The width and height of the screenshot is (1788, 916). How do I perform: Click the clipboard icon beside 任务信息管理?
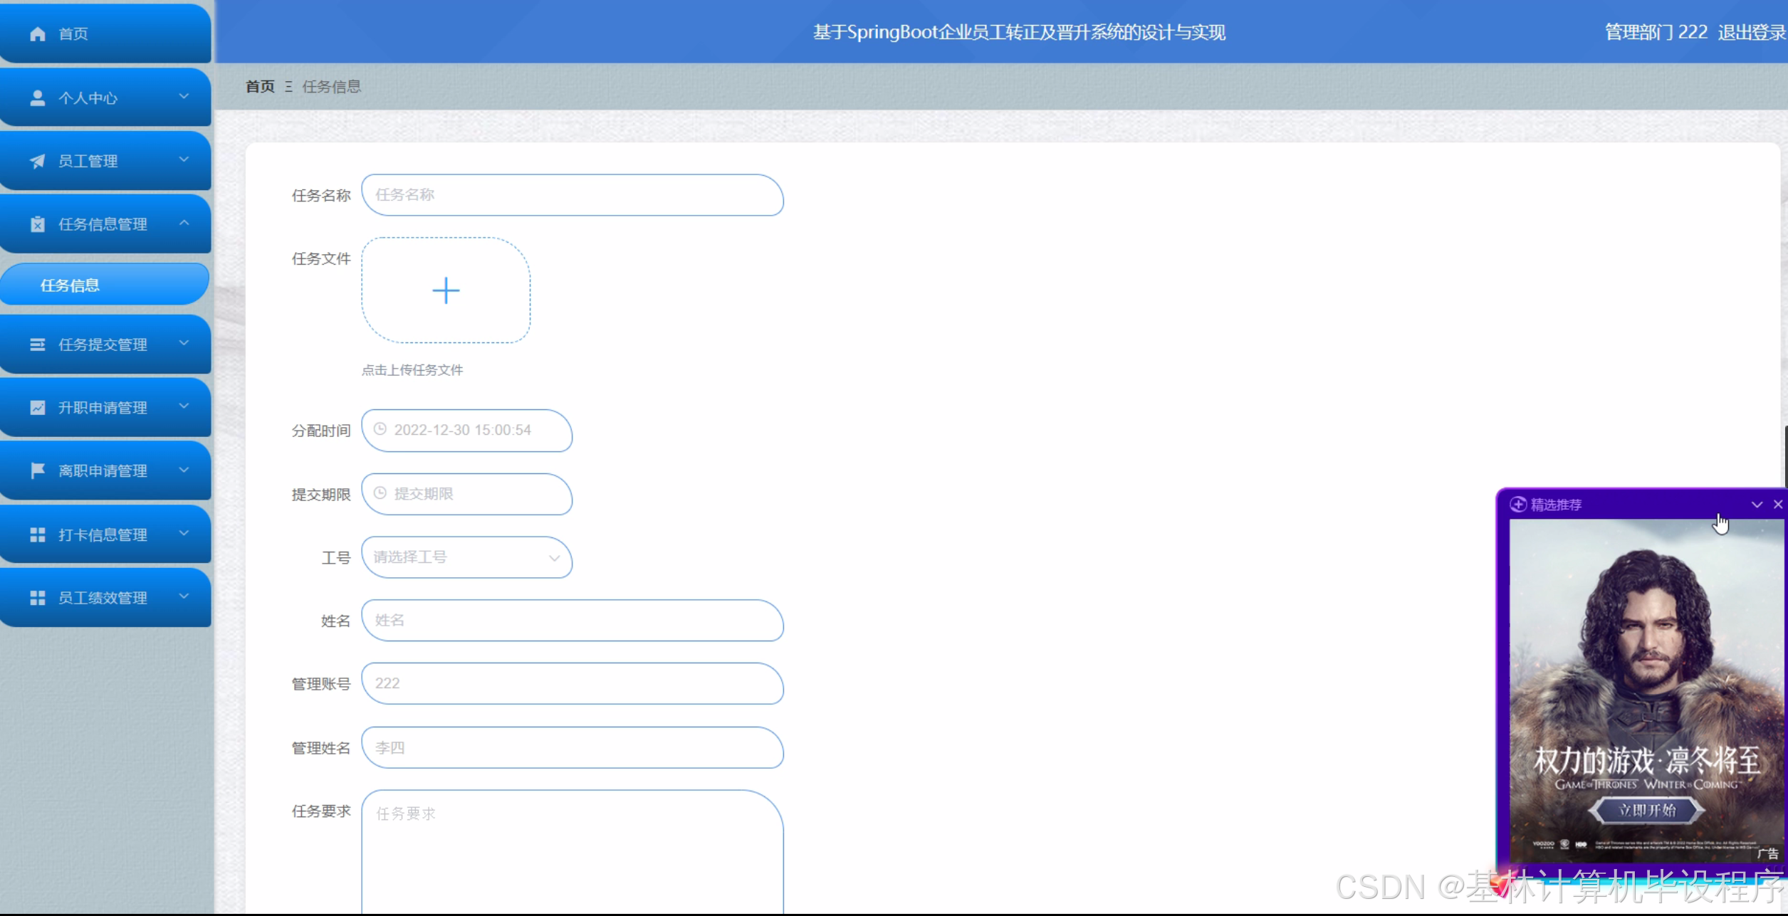click(x=38, y=225)
